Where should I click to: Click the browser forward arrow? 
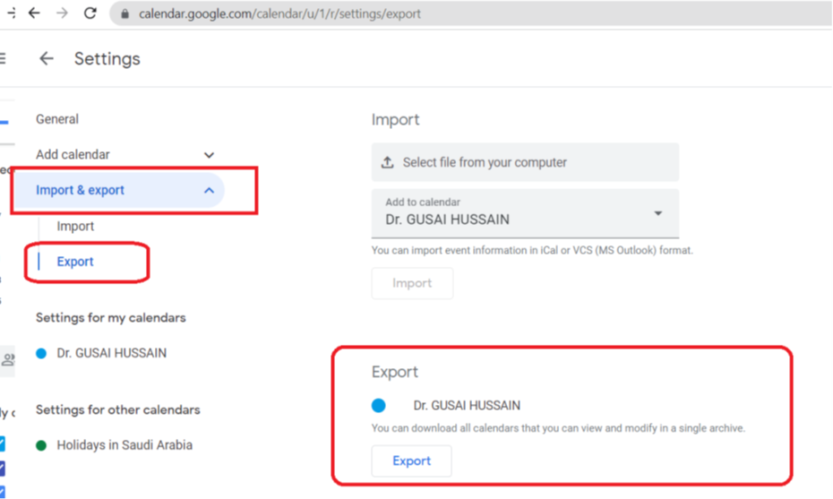[62, 13]
